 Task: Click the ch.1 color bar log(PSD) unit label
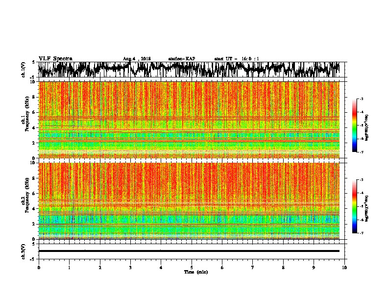(x=367, y=127)
